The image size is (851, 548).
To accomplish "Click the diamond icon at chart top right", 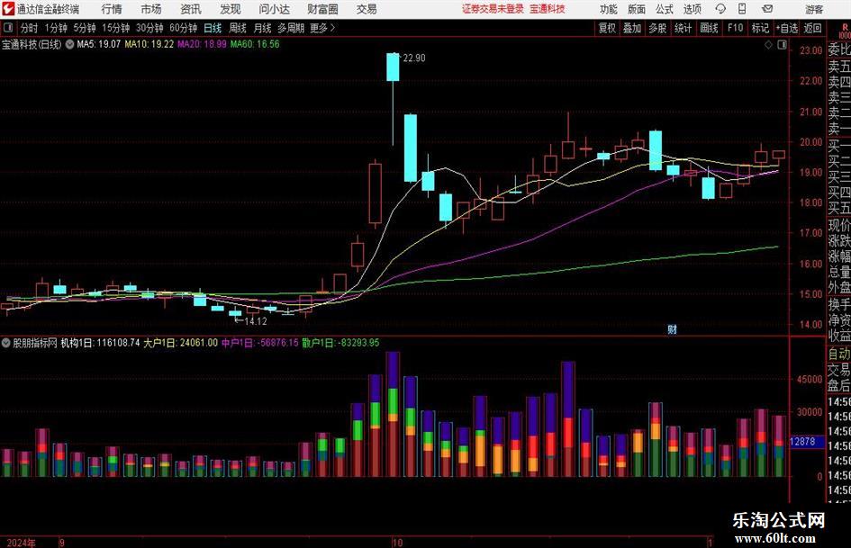I will (768, 45).
